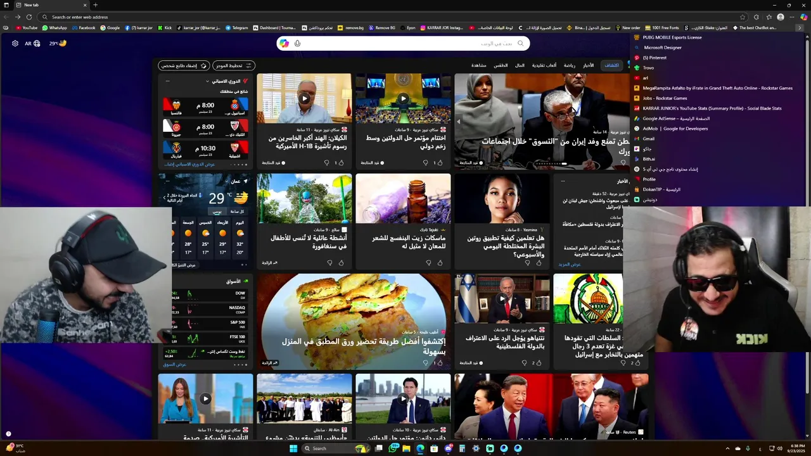Open the Singapore family activities article
The width and height of the screenshot is (811, 456).
[304, 221]
